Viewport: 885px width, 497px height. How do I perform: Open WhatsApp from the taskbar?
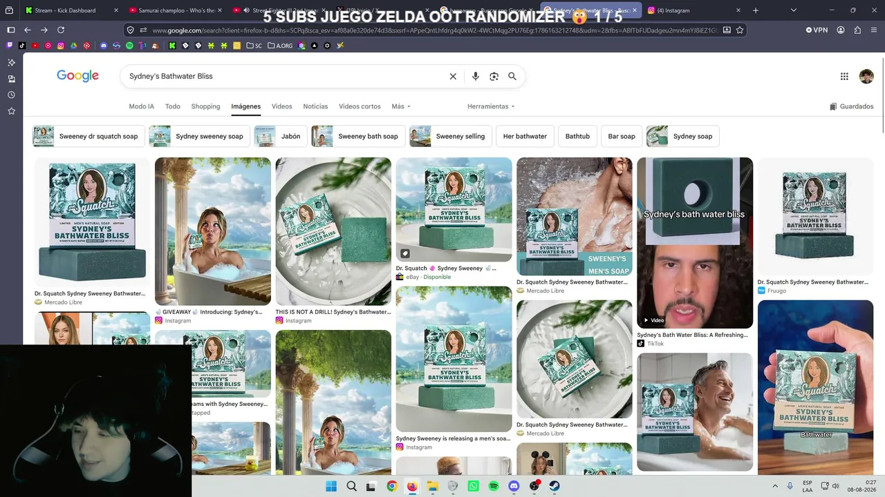tap(473, 486)
